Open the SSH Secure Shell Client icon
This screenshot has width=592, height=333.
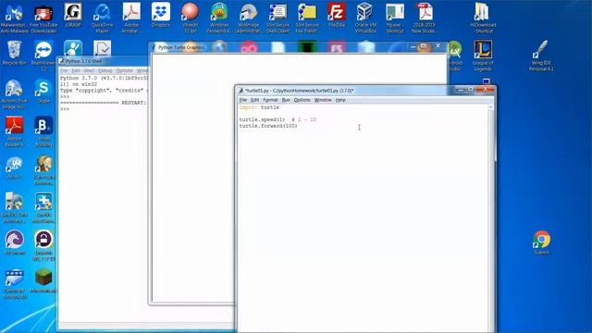tap(277, 18)
